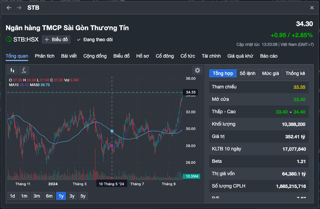The image size is (320, 209).
Task: Click Thị giá vốn value 64,380.1 tỷ
Action: click(x=294, y=174)
